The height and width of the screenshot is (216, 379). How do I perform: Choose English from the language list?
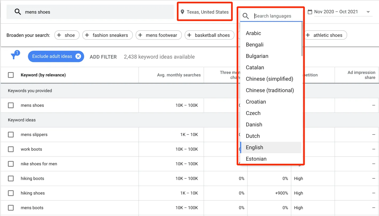[254, 148]
